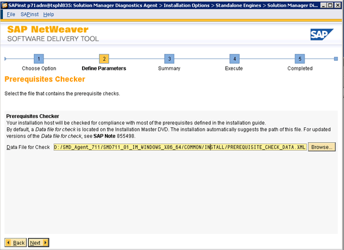Click the 'Data File for Check' label
The height and width of the screenshot is (250, 344).
pos(28,147)
